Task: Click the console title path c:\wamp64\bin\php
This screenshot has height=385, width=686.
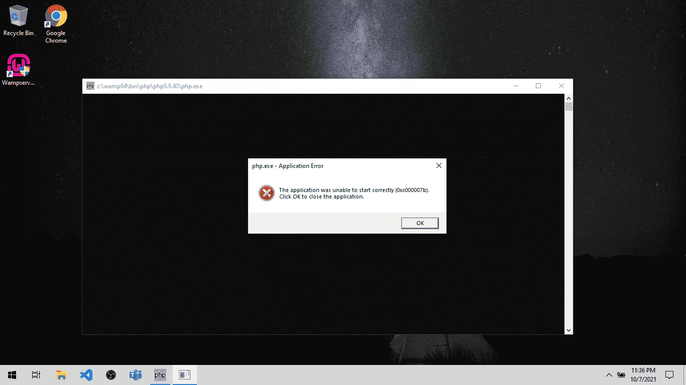Action: [x=150, y=86]
